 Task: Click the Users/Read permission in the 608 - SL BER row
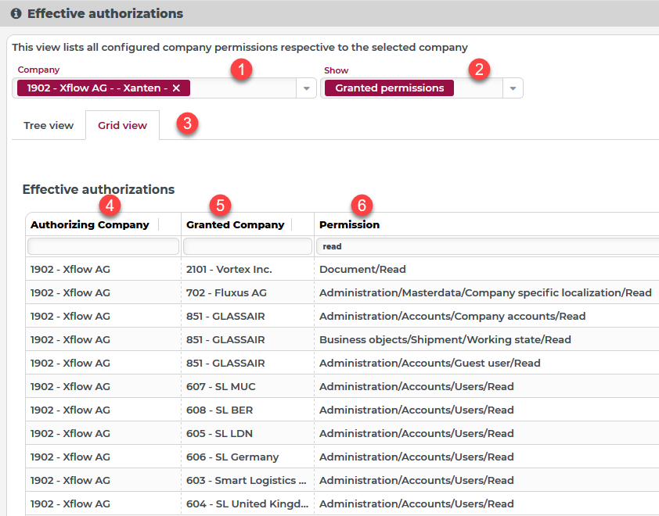[x=416, y=410]
